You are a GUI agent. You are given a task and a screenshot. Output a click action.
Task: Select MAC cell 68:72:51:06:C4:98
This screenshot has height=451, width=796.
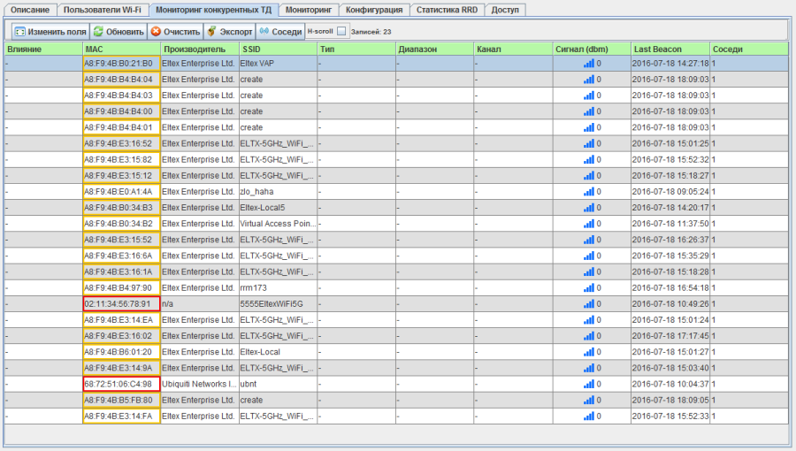[x=122, y=384]
